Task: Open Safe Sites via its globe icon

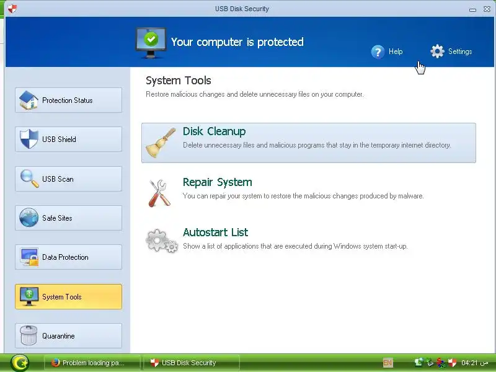Action: tap(29, 218)
